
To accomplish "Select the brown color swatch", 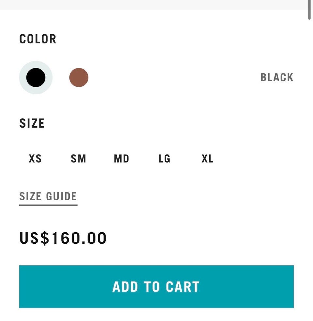I will point(79,78).
